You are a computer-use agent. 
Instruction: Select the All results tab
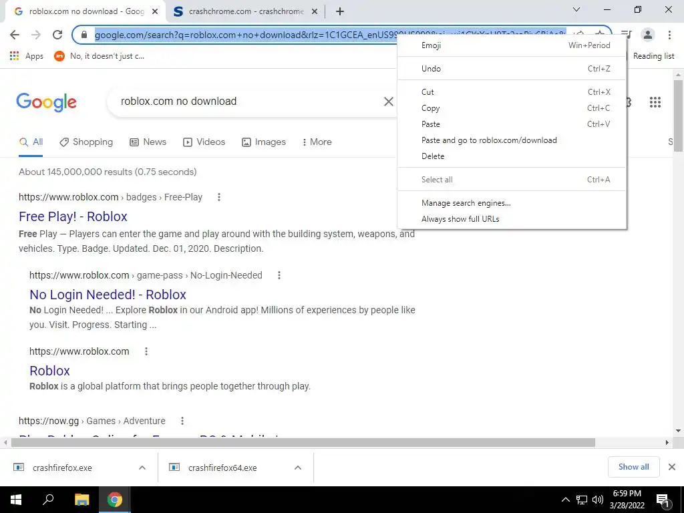[x=31, y=142]
